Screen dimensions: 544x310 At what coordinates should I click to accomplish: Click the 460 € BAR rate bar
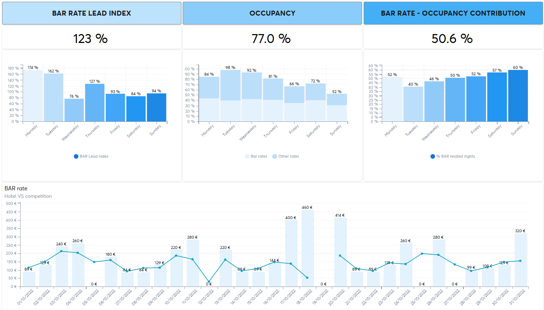click(308, 248)
